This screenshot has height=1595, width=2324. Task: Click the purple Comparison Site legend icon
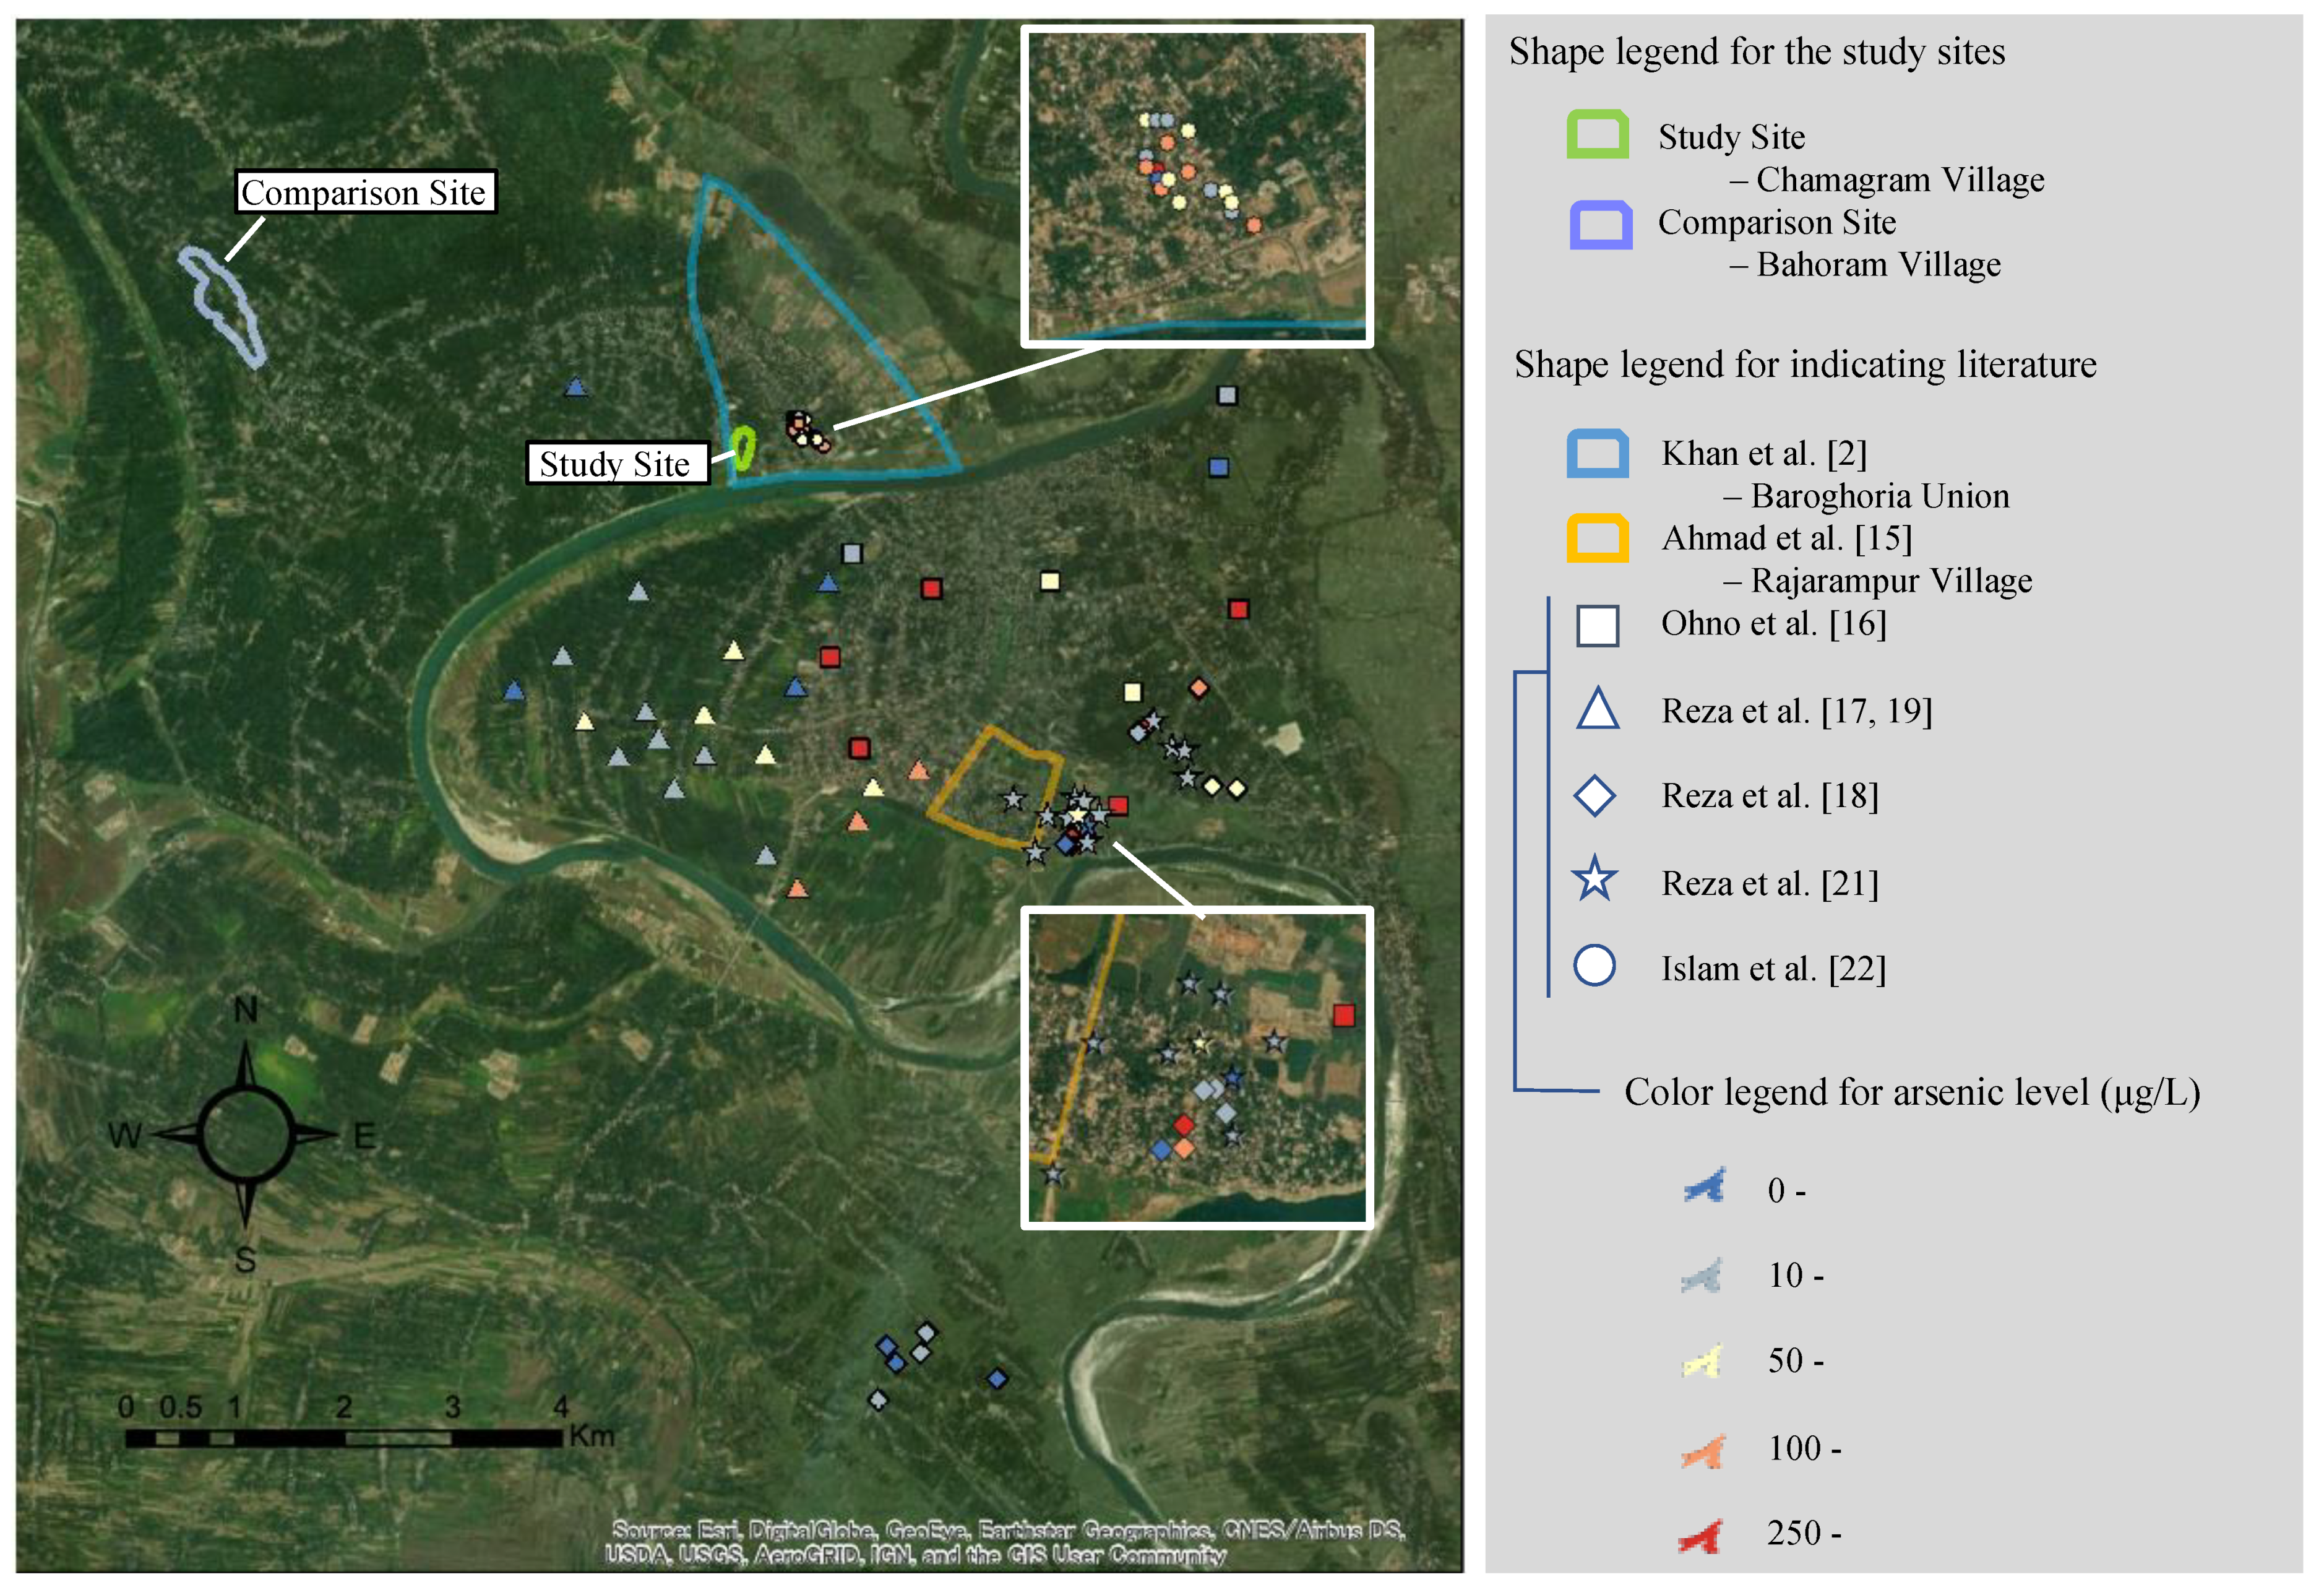1600,224
